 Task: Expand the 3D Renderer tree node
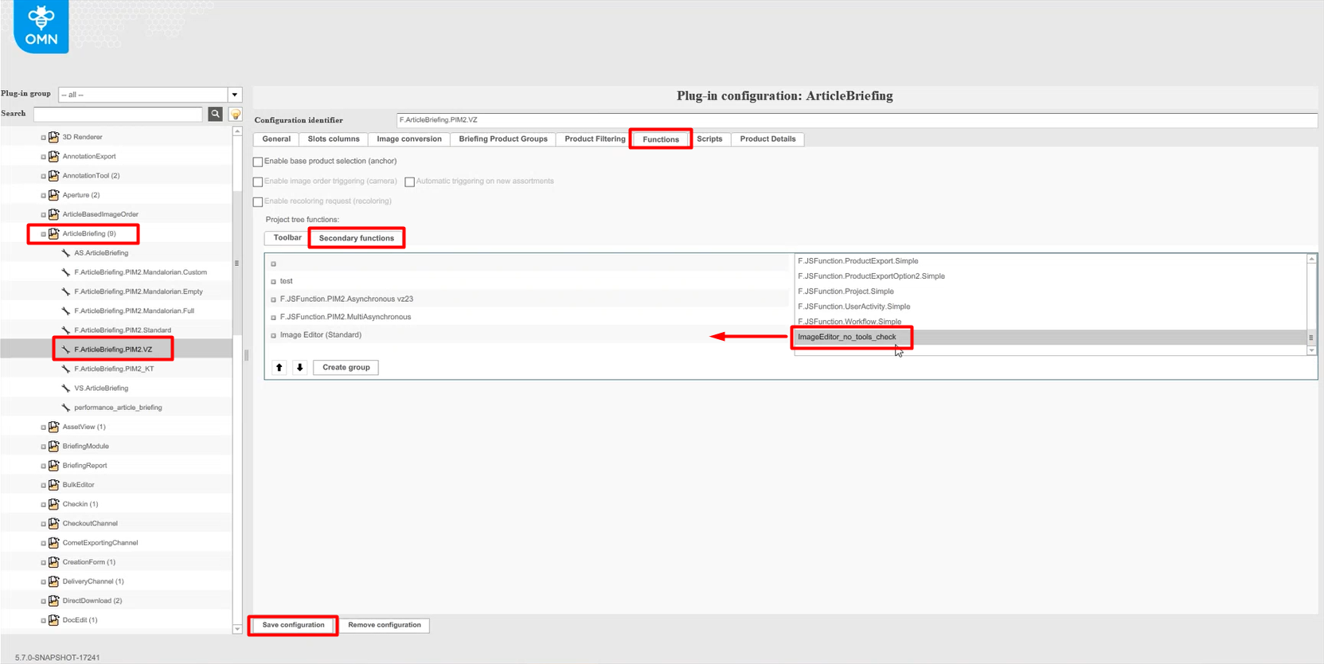pyautogui.click(x=43, y=138)
